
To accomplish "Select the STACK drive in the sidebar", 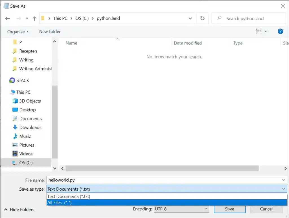I will pyautogui.click(x=23, y=80).
